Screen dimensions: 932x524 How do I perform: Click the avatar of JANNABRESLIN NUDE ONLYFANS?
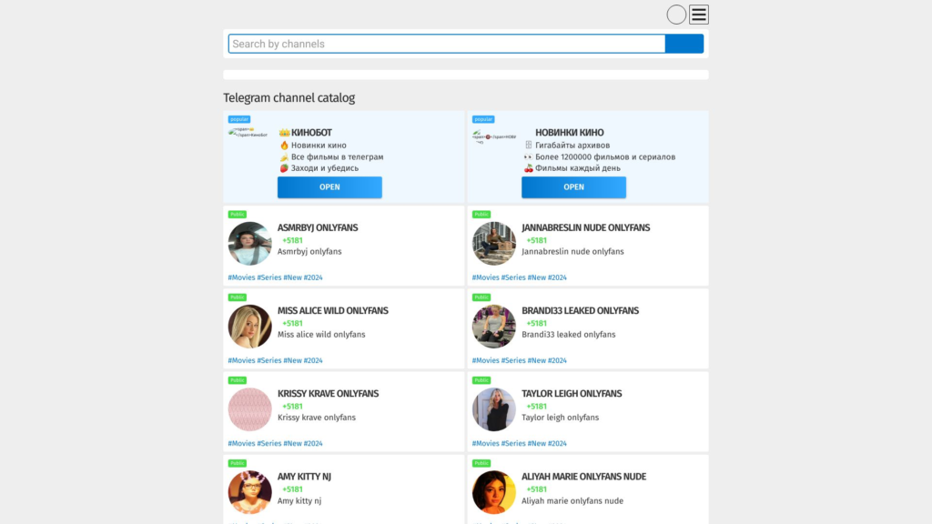click(494, 243)
